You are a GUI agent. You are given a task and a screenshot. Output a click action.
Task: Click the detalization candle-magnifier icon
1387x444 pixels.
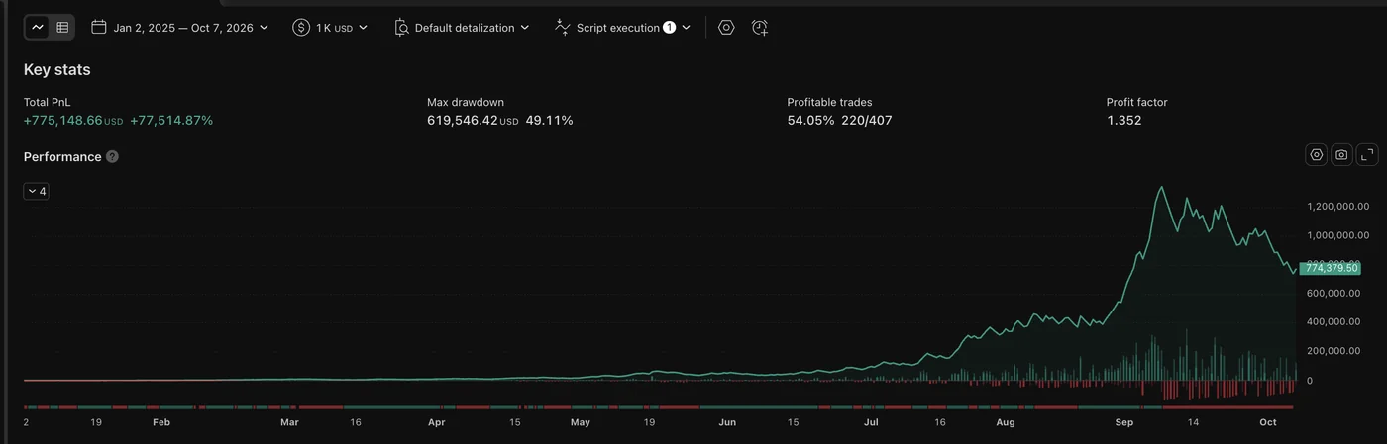point(401,28)
